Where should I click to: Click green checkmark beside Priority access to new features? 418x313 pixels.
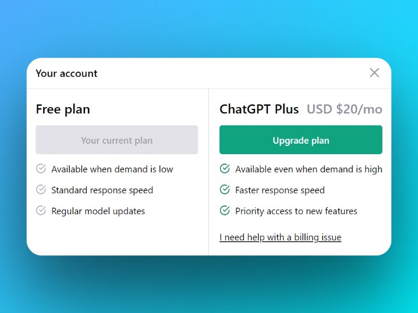225,211
